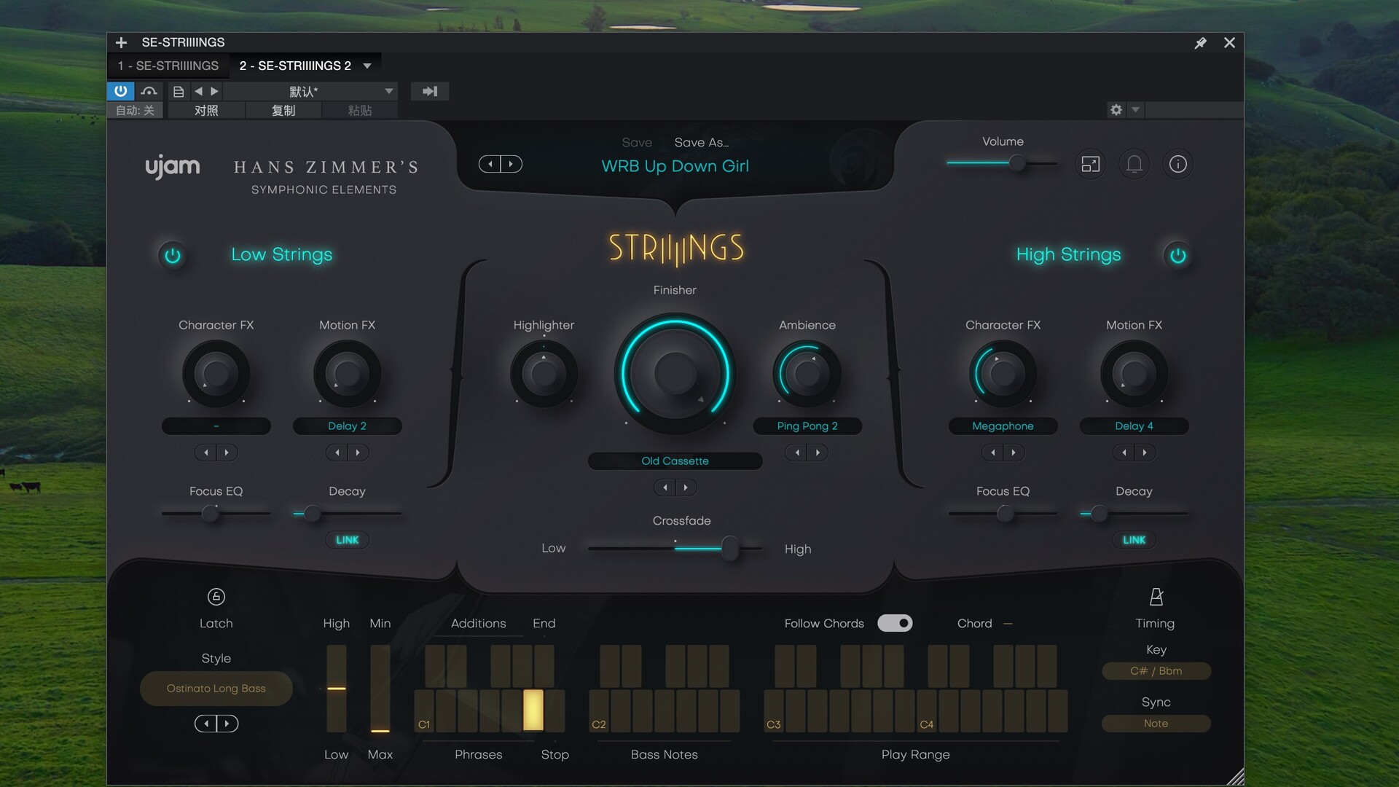The width and height of the screenshot is (1399, 787).
Task: Click Save As... in preset header
Action: pyautogui.click(x=702, y=143)
